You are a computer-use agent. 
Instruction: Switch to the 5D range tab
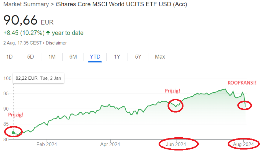point(30,57)
